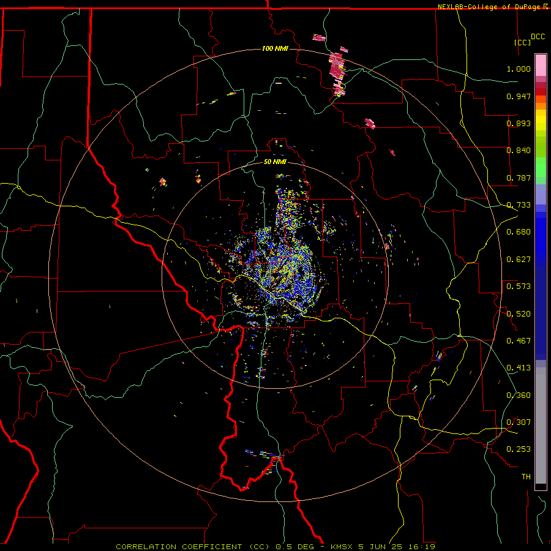Click the 0.467 legend value
Viewport: 551px width, 551px height.
(519, 341)
